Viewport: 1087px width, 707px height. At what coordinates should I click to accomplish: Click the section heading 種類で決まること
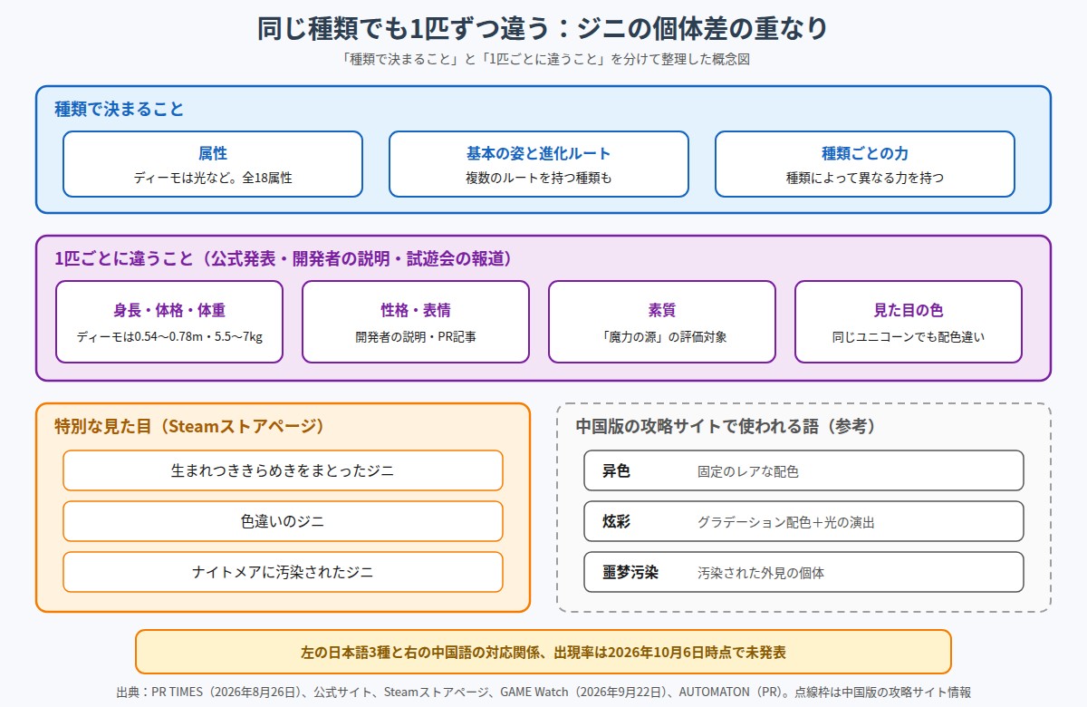tap(120, 110)
